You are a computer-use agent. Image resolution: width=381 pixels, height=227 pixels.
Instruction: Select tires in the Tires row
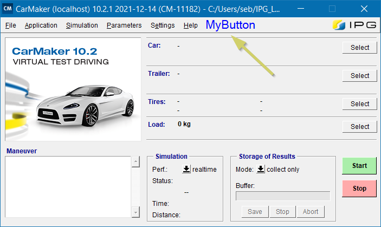[x=360, y=104]
